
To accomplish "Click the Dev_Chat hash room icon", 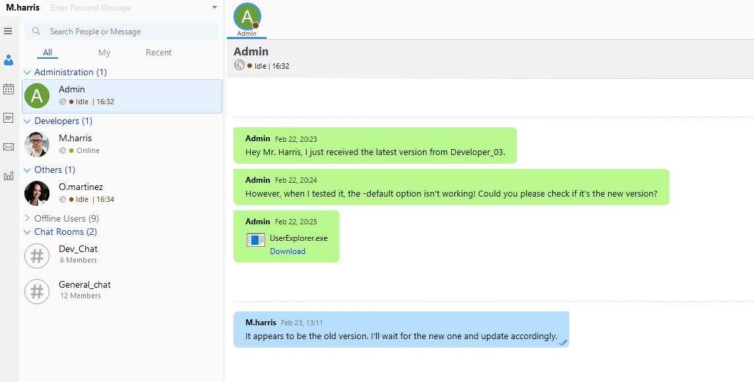I will tap(37, 255).
